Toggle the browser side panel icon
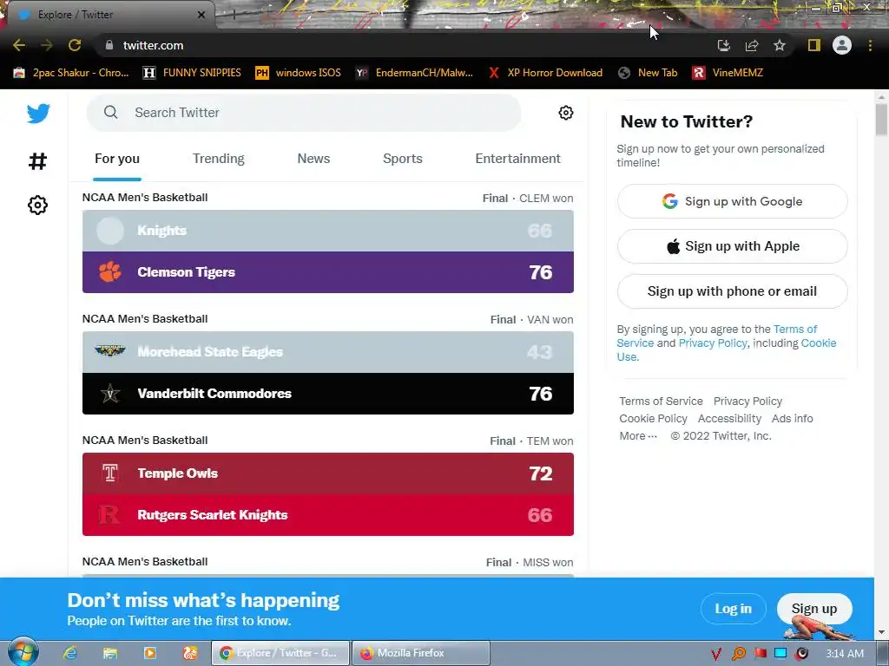889x666 pixels. 814,45
